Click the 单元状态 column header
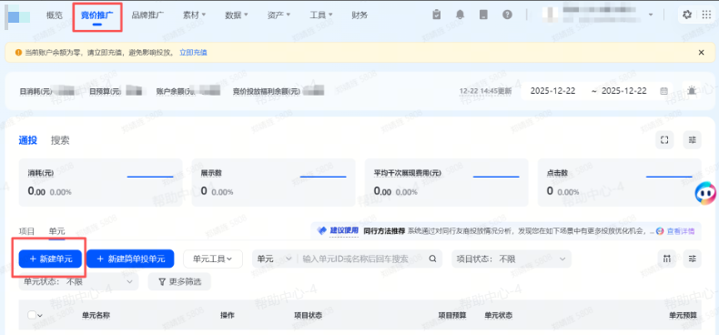This screenshot has width=719, height=335. [499, 315]
